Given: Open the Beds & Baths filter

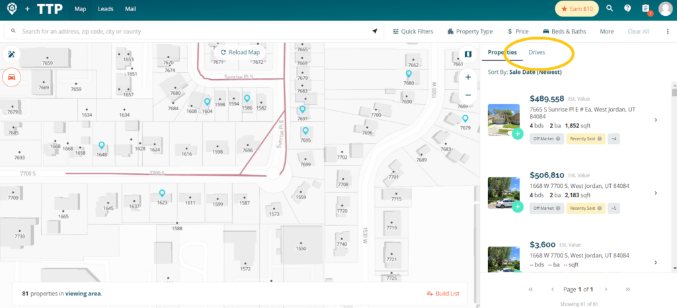Looking at the screenshot, I should pos(565,31).
